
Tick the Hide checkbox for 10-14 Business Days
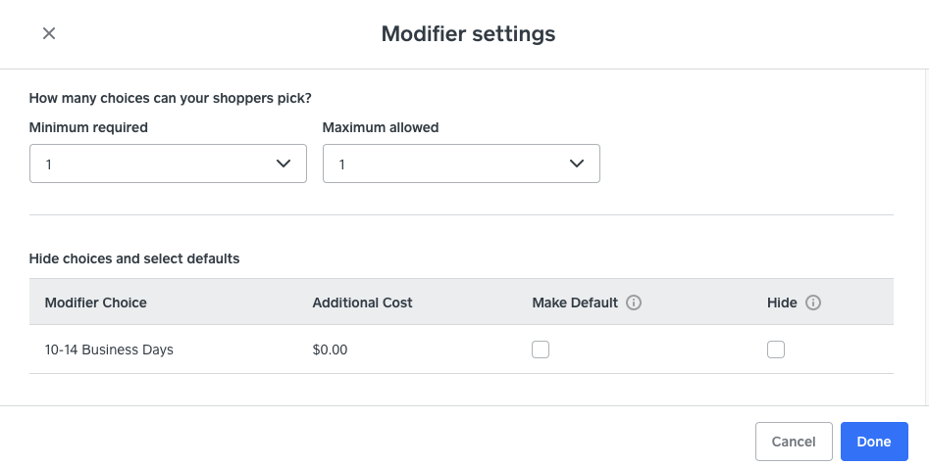click(x=776, y=349)
